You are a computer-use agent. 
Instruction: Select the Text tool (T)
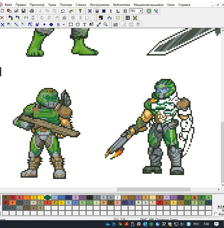[85, 25]
